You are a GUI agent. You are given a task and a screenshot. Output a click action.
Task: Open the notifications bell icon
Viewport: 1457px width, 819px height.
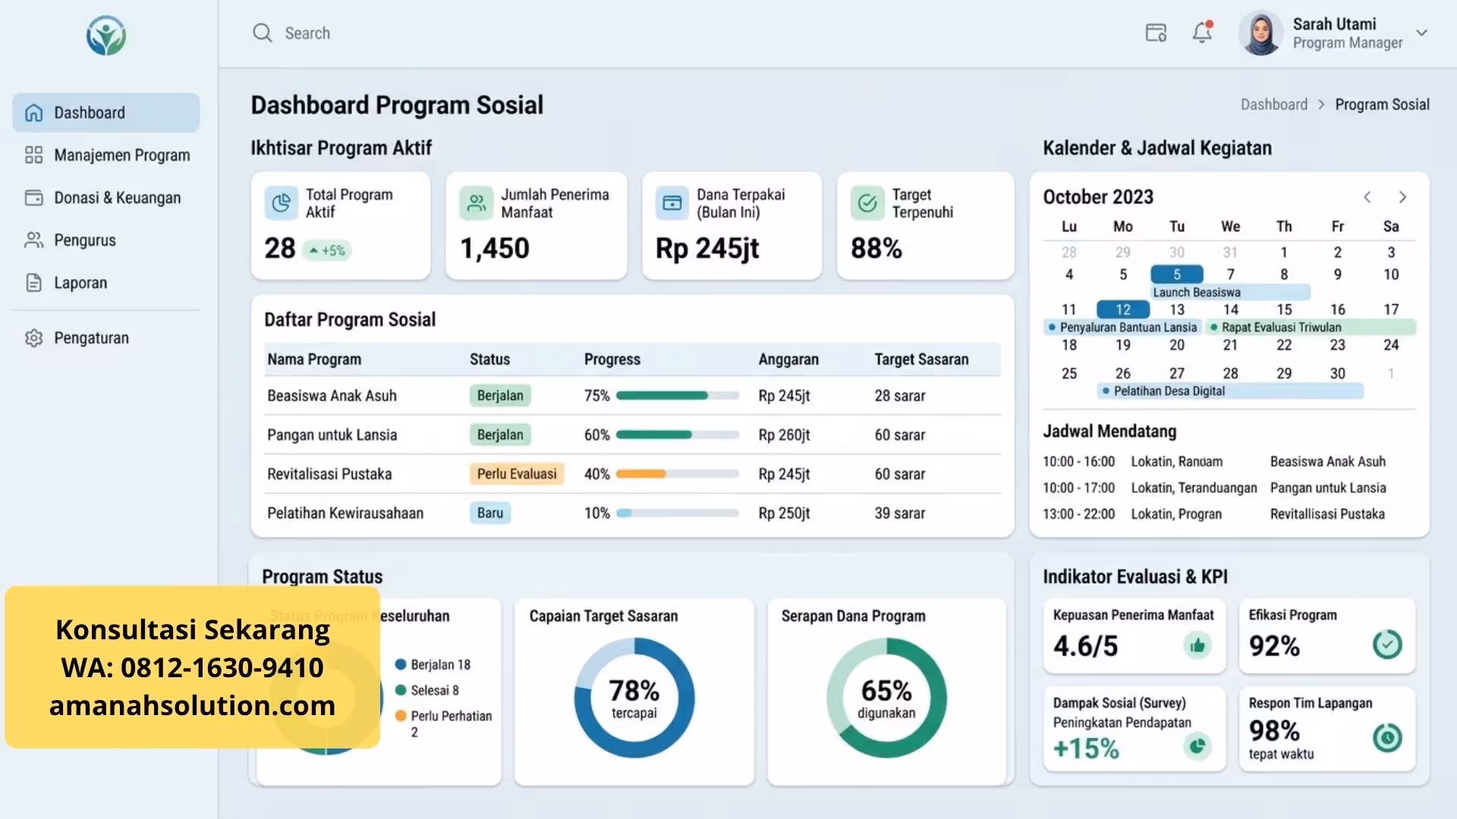(x=1202, y=33)
